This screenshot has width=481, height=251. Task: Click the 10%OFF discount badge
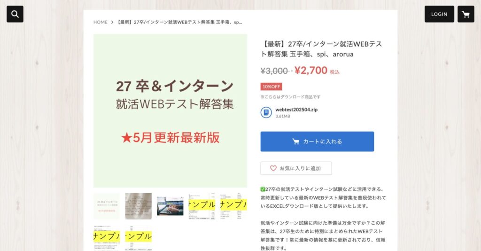(x=271, y=86)
